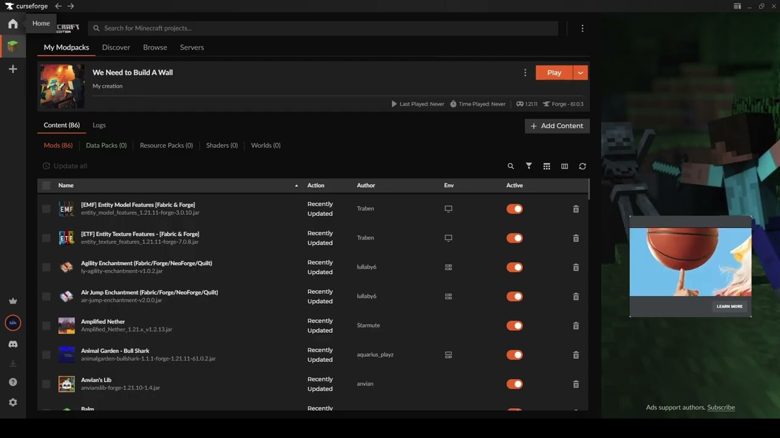
Task: Delete the Agility Enchantment mod
Action: (576, 267)
